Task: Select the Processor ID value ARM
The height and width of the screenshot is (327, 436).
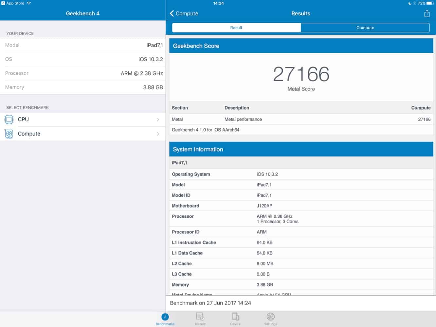Action: 262,232
